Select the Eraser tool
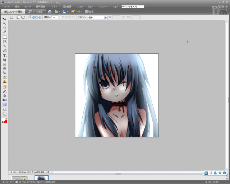This screenshot has height=184, width=230. point(5,87)
